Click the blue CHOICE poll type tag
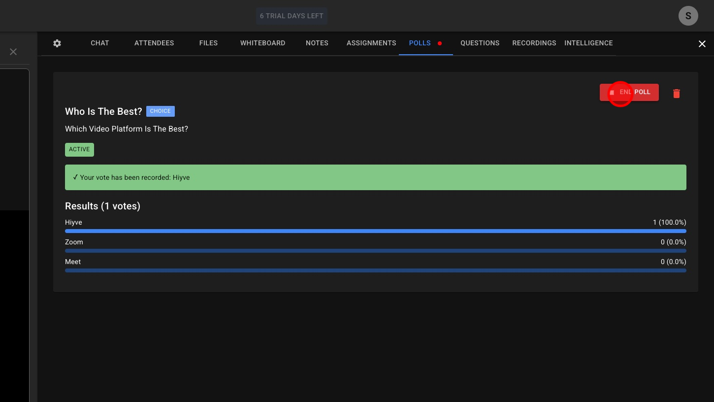The image size is (714, 402). point(160,111)
